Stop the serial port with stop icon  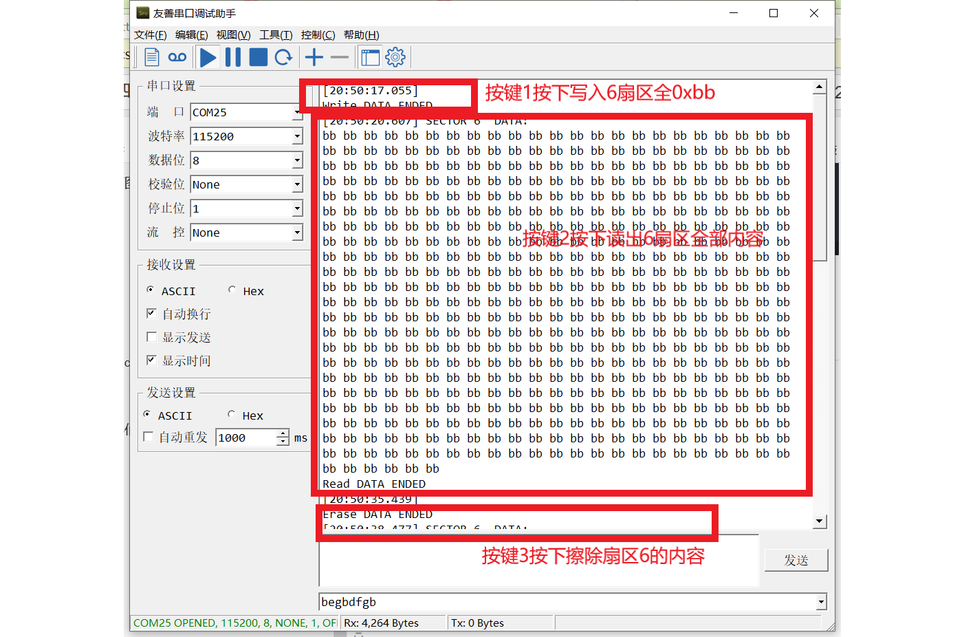(259, 57)
